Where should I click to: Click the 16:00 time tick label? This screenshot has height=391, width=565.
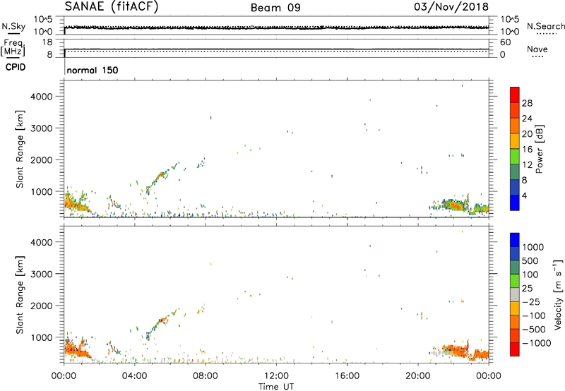347,376
